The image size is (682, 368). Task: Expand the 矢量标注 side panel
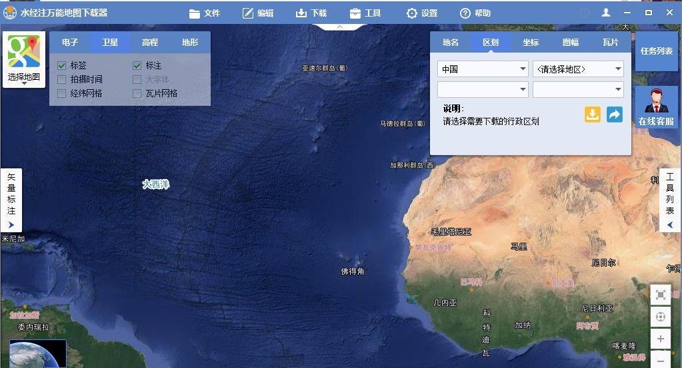click(11, 200)
